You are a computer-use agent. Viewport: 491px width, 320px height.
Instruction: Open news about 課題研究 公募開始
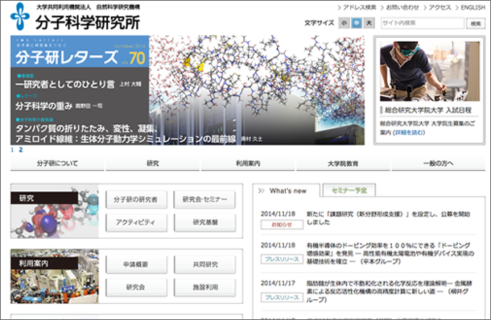tap(388, 218)
